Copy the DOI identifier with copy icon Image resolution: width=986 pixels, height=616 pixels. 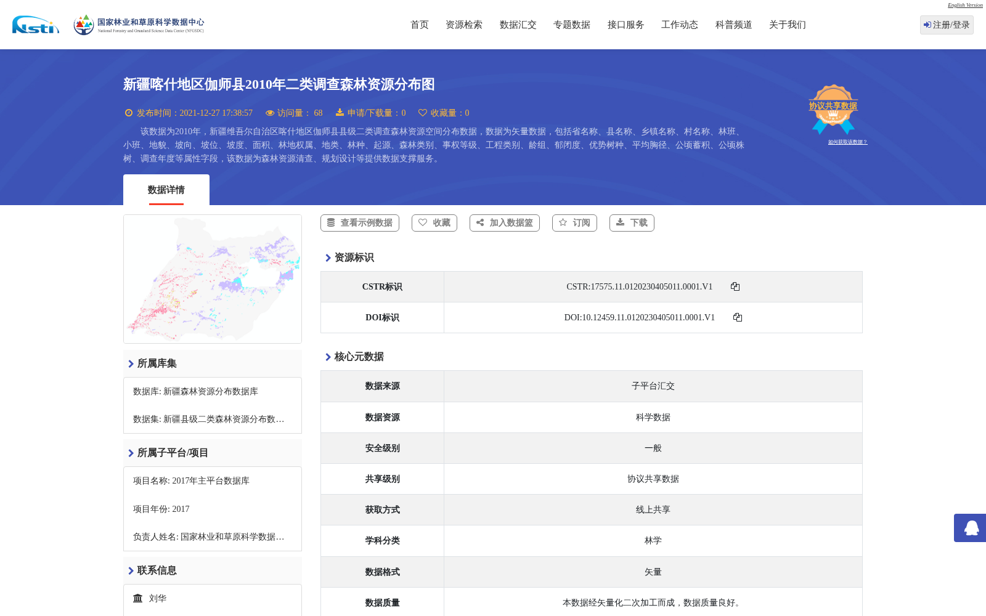(738, 317)
